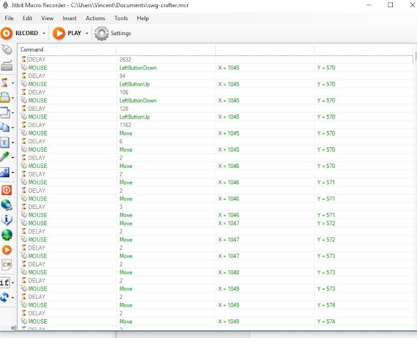Insert an IF statement with the if icon

[5, 282]
